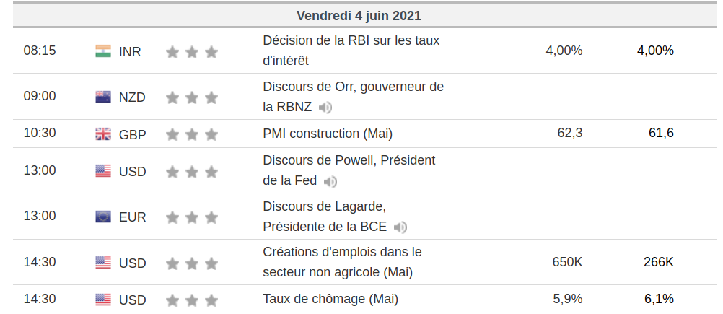Open 'Décision de la RBI sur les taux d'intérêt'
723x314 pixels.
point(351,51)
